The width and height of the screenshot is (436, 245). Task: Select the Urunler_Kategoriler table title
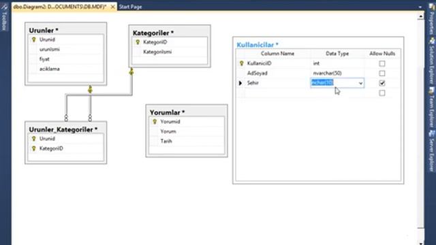(63, 129)
